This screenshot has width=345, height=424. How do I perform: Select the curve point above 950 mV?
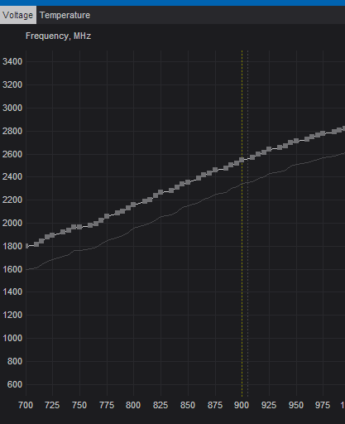tap(296, 141)
